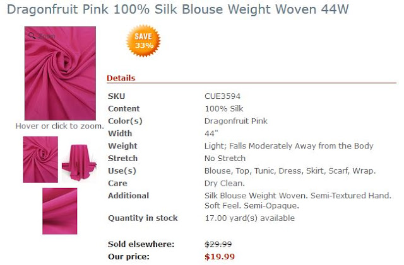Select the folded close-up fabric thumbnail

pyautogui.click(x=60, y=211)
